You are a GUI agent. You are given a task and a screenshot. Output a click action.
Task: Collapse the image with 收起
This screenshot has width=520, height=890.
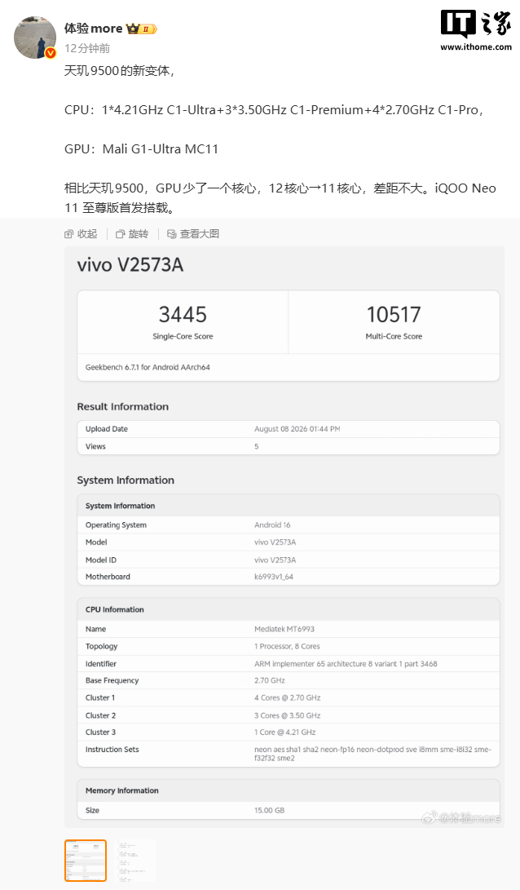pos(81,234)
